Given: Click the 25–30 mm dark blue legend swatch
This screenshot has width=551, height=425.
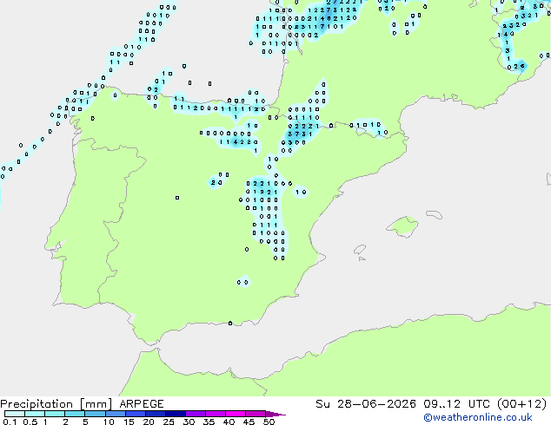Looking at the screenshot, I should (175, 414).
